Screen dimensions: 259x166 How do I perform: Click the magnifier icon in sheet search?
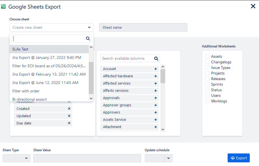point(88,39)
